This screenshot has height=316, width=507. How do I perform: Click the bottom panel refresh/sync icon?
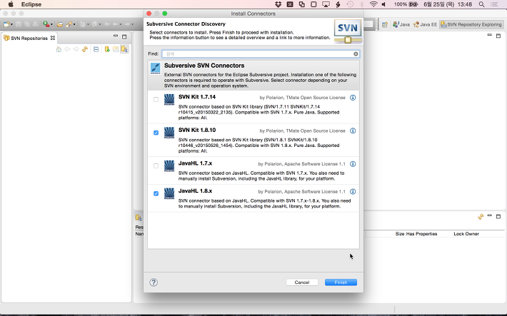point(481,216)
